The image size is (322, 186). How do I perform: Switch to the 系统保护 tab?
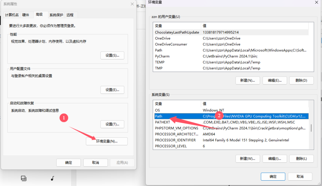click(56, 15)
